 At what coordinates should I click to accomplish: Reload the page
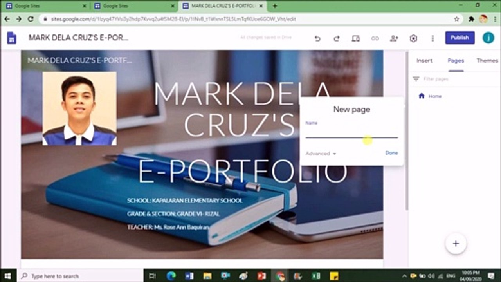[x=30, y=19]
